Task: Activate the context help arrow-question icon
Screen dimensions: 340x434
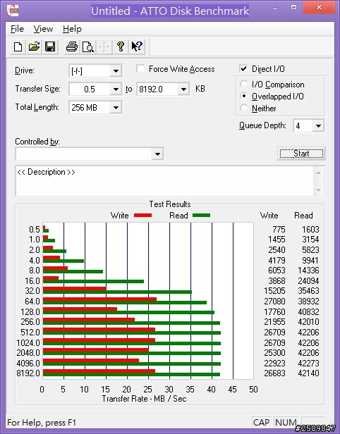Action: pyautogui.click(x=137, y=46)
